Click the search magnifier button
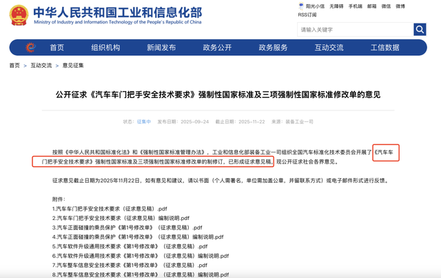Screen dimensions: 441x278 [420, 29]
